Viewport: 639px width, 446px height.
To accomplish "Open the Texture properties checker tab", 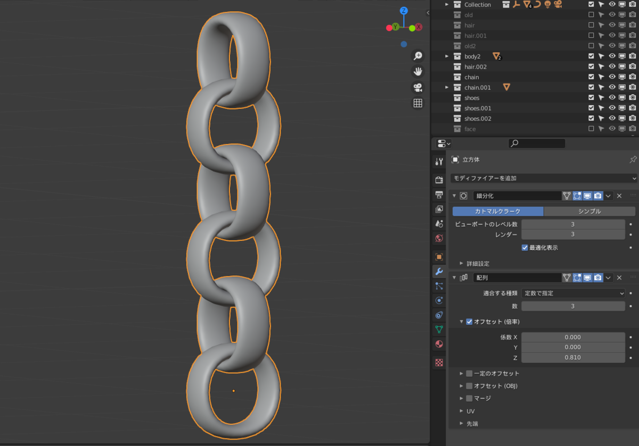I will click(x=439, y=363).
